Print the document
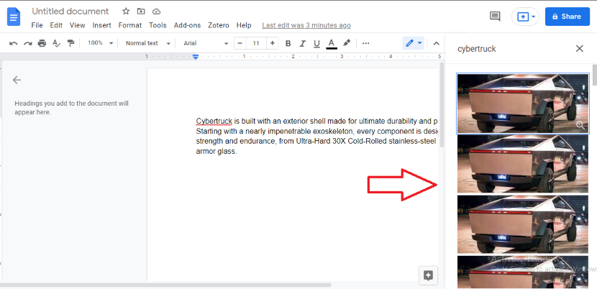Screen dimensions: 597x289 click(x=42, y=43)
